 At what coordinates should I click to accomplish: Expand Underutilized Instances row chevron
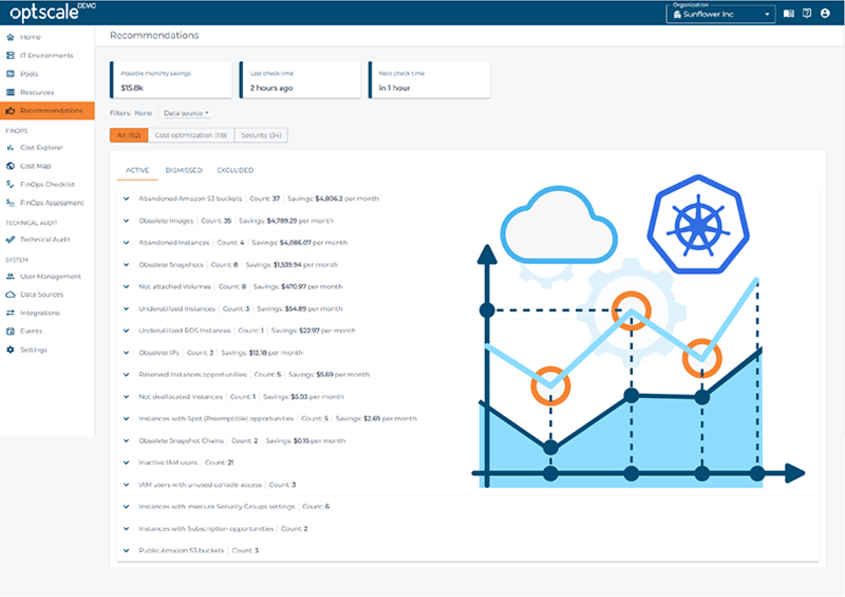click(x=126, y=309)
